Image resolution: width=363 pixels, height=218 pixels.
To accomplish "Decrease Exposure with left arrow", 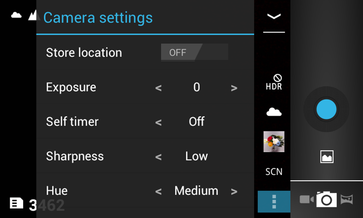I will pos(158,87).
